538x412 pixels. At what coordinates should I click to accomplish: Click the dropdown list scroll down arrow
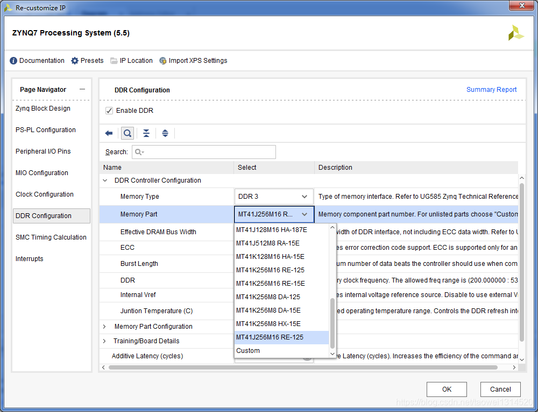pos(332,354)
